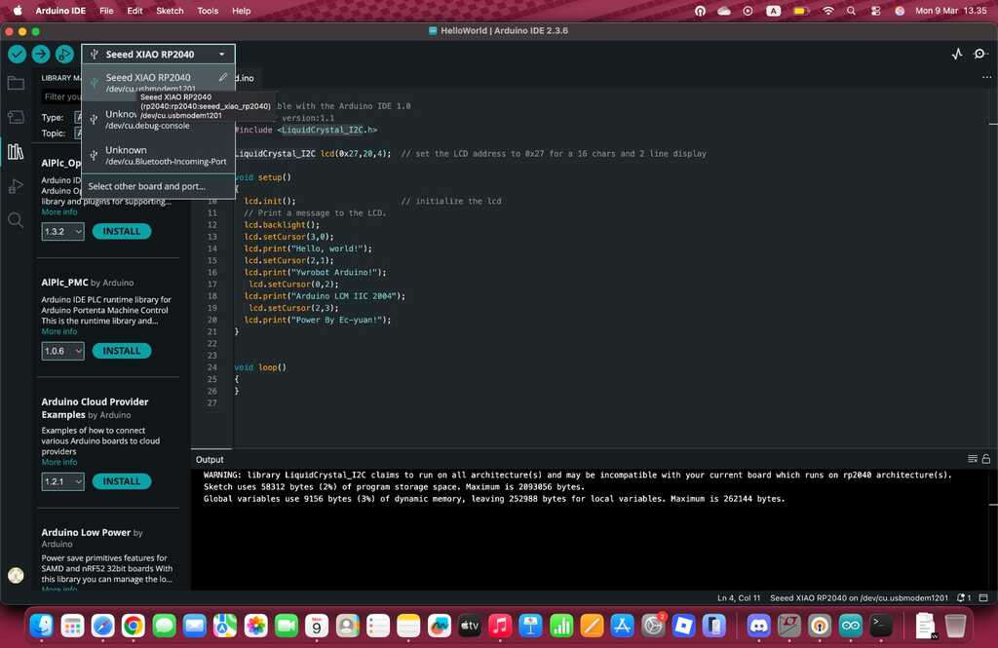The height and width of the screenshot is (648, 998).
Task: Install the AlPlc_PMC library
Action: (x=122, y=351)
